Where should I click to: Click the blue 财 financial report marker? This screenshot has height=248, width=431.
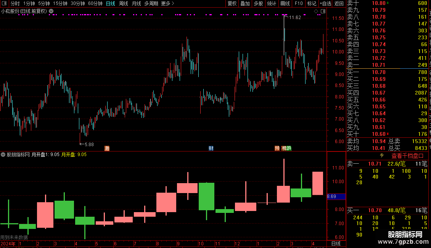coord(211,148)
